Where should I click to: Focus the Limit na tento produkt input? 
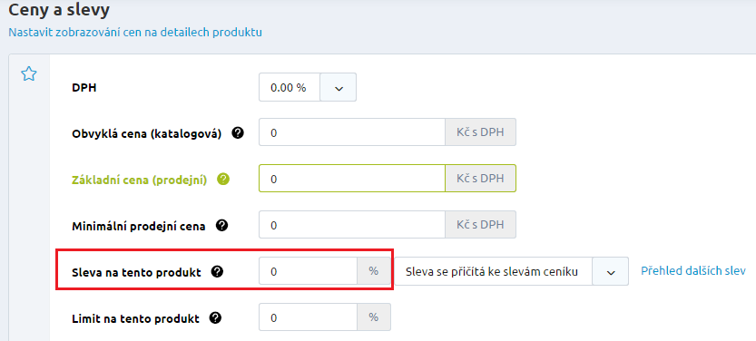click(x=308, y=317)
